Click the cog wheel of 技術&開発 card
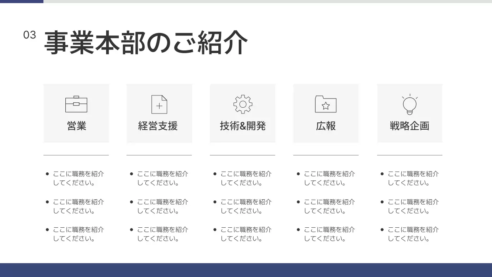Viewport: 492px width, 277px height. (243, 103)
